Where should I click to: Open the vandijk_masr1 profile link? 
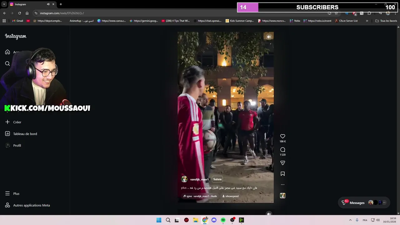pos(199,179)
